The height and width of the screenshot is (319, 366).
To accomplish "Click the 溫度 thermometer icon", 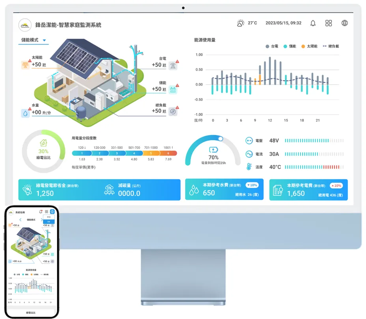I will tap(249, 167).
